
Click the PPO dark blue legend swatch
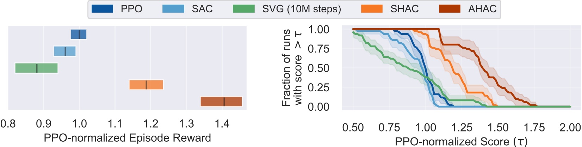pyautogui.click(x=102, y=8)
